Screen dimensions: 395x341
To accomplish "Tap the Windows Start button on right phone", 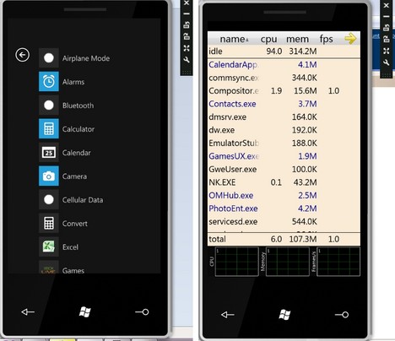I will click(284, 315).
